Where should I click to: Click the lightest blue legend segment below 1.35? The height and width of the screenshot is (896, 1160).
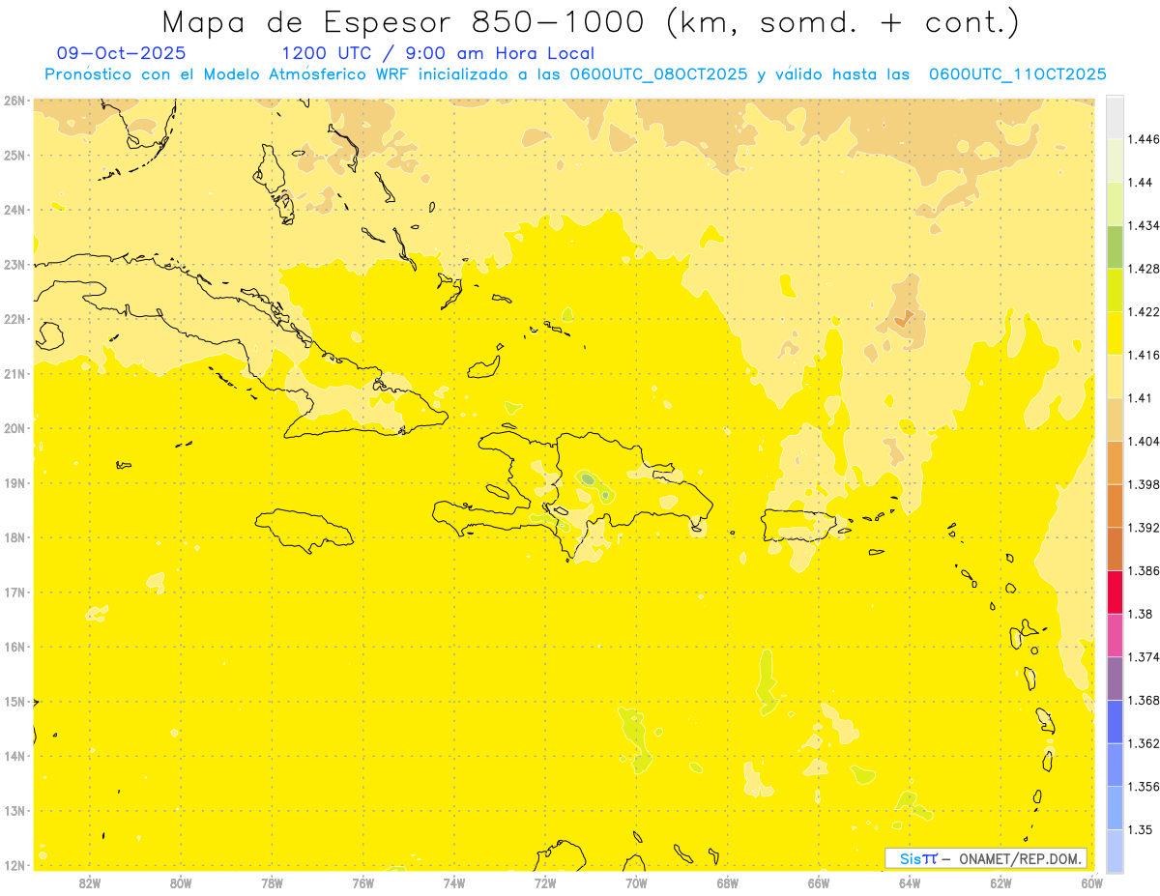point(1115,851)
